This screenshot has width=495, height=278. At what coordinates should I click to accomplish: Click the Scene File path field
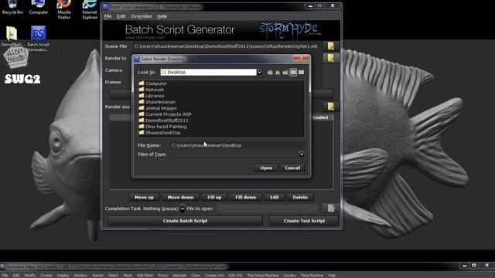click(x=227, y=46)
